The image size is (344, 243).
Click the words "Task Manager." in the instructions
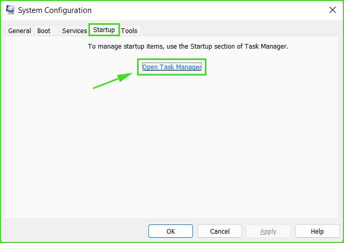tap(266, 47)
